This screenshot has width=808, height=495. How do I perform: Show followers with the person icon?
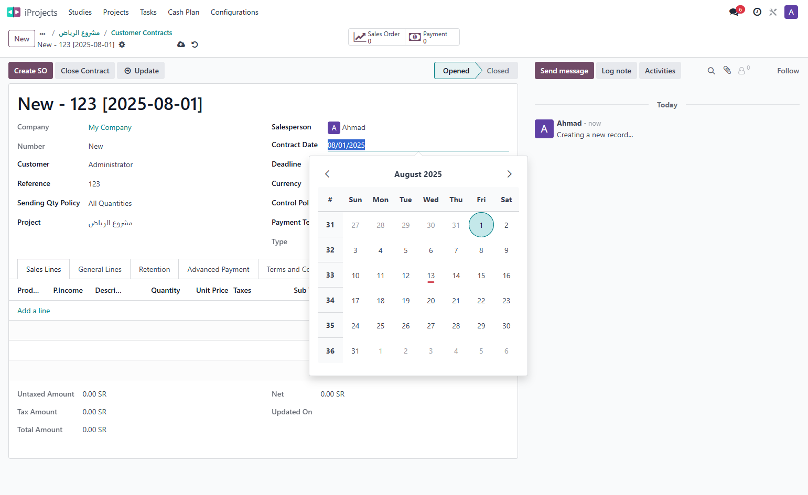pos(741,71)
